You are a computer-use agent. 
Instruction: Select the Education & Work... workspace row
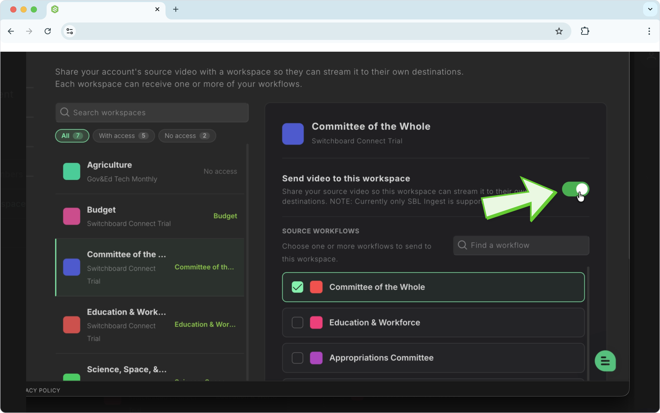150,325
